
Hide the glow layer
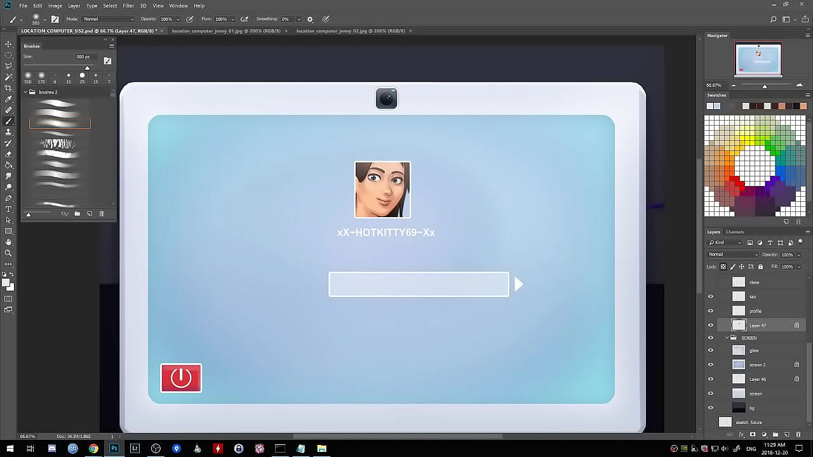(x=711, y=350)
